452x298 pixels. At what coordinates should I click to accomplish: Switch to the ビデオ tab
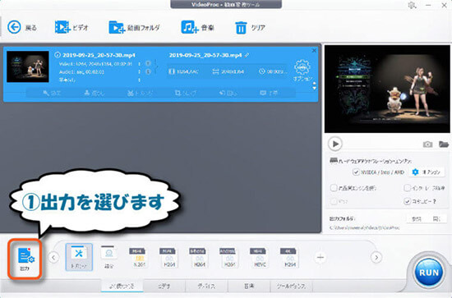pyautogui.click(x=164, y=286)
